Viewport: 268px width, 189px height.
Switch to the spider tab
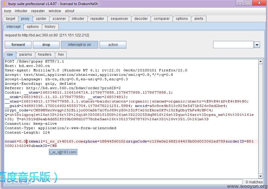tap(41, 19)
